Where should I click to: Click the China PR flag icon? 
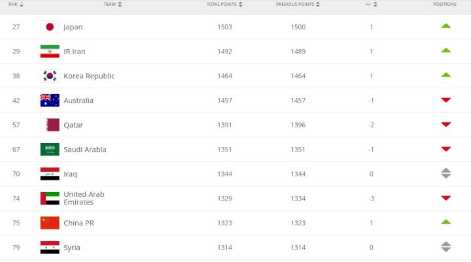(x=50, y=223)
